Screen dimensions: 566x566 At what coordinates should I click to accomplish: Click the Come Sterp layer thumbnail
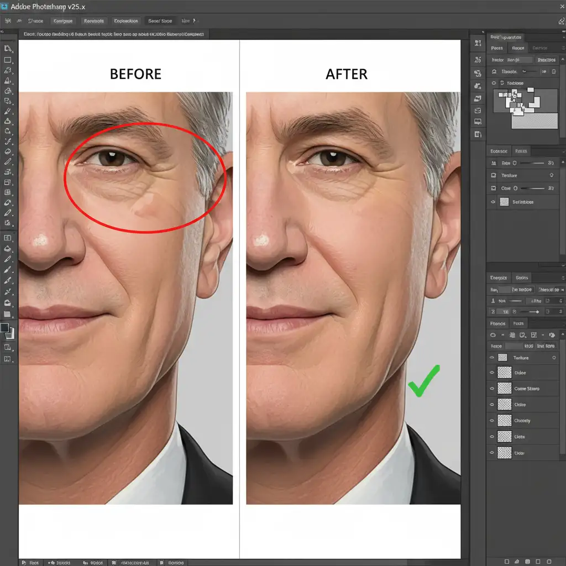504,389
